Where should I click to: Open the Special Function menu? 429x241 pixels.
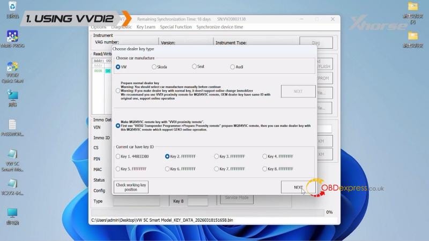tap(176, 27)
